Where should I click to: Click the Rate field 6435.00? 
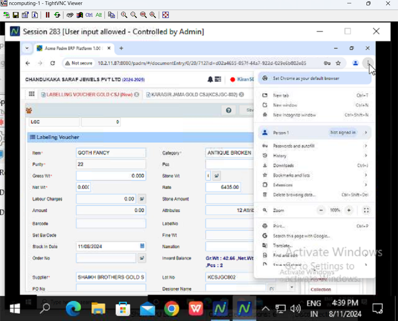click(223, 187)
